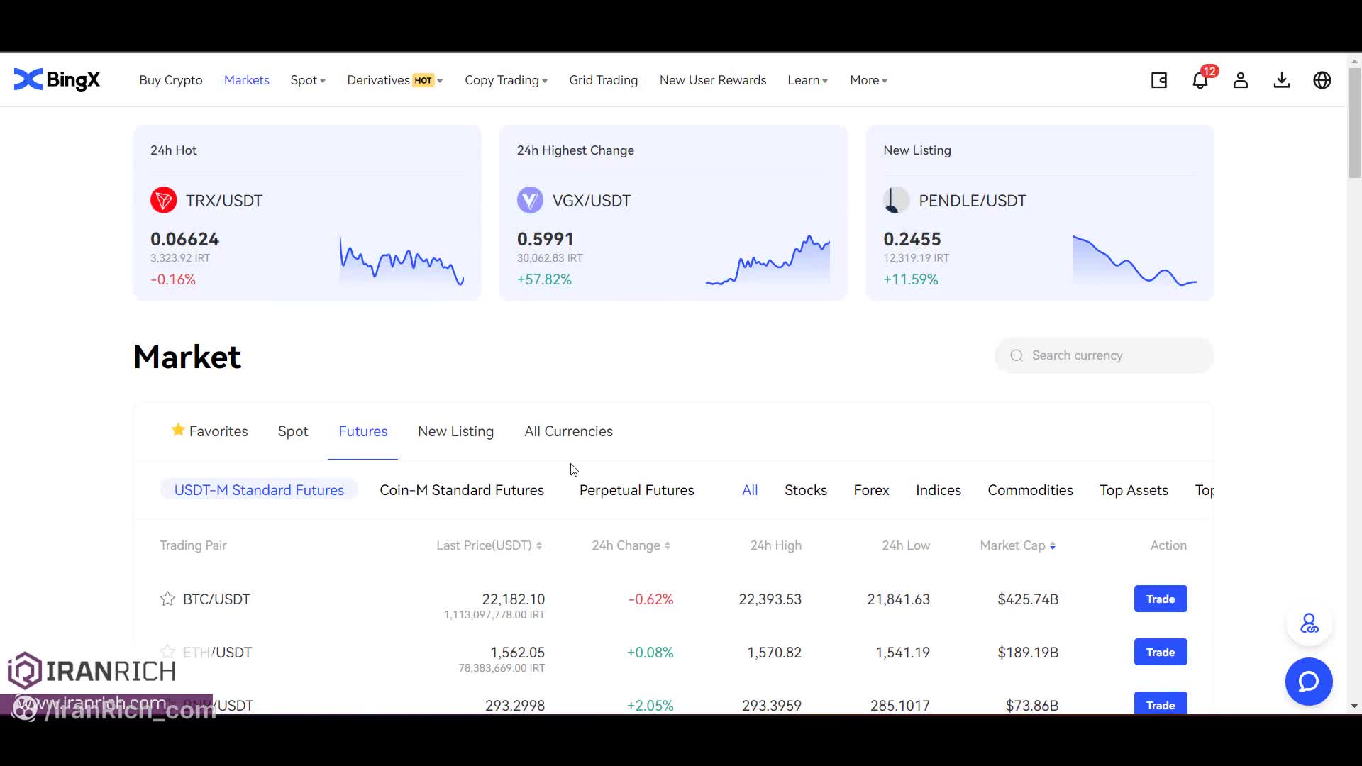This screenshot has width=1362, height=766.
Task: Click the BingX logo
Action: tap(57, 80)
